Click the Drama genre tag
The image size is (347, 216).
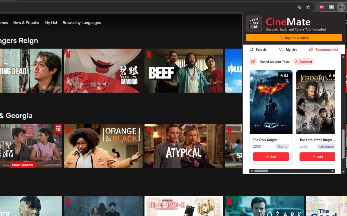[282, 146]
